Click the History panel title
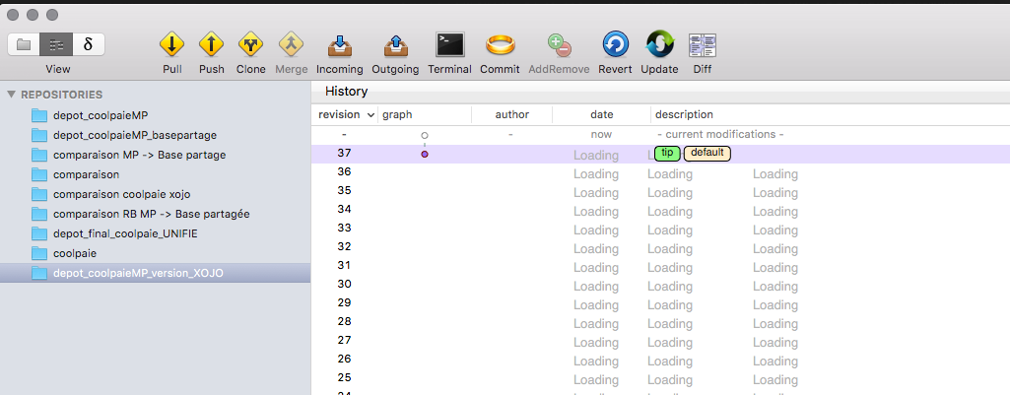 click(347, 92)
